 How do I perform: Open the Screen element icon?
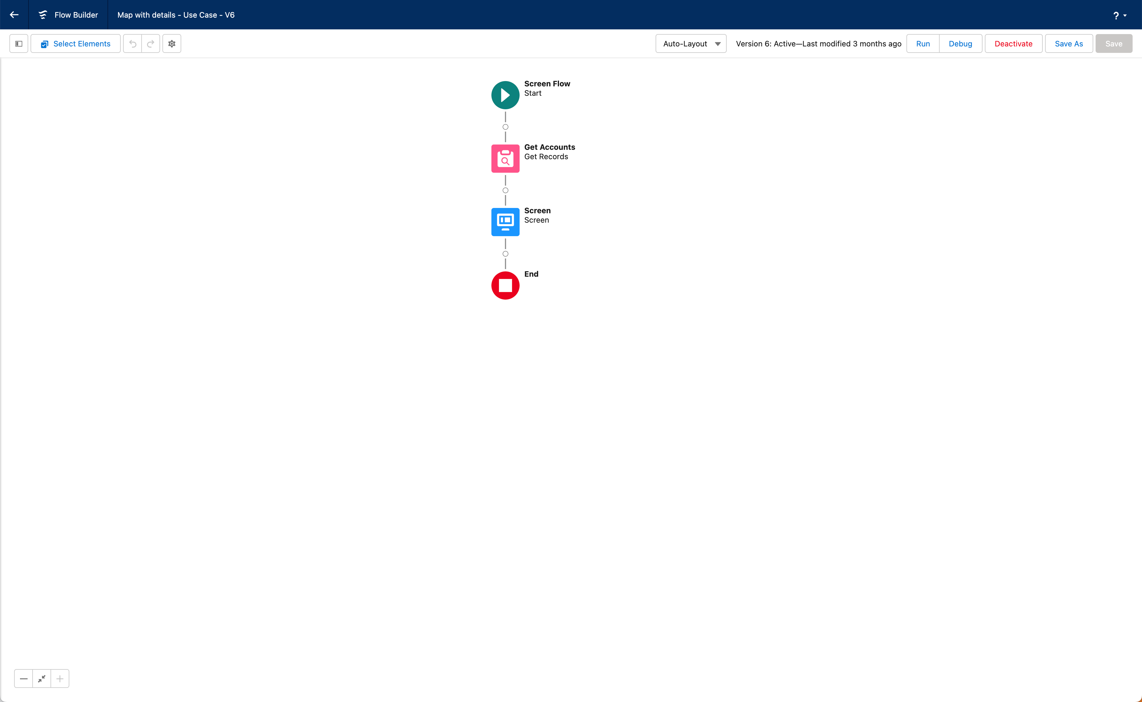[x=505, y=222]
